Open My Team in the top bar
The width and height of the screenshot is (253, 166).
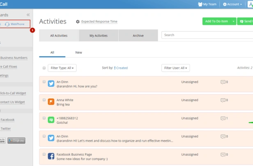[x=207, y=4]
